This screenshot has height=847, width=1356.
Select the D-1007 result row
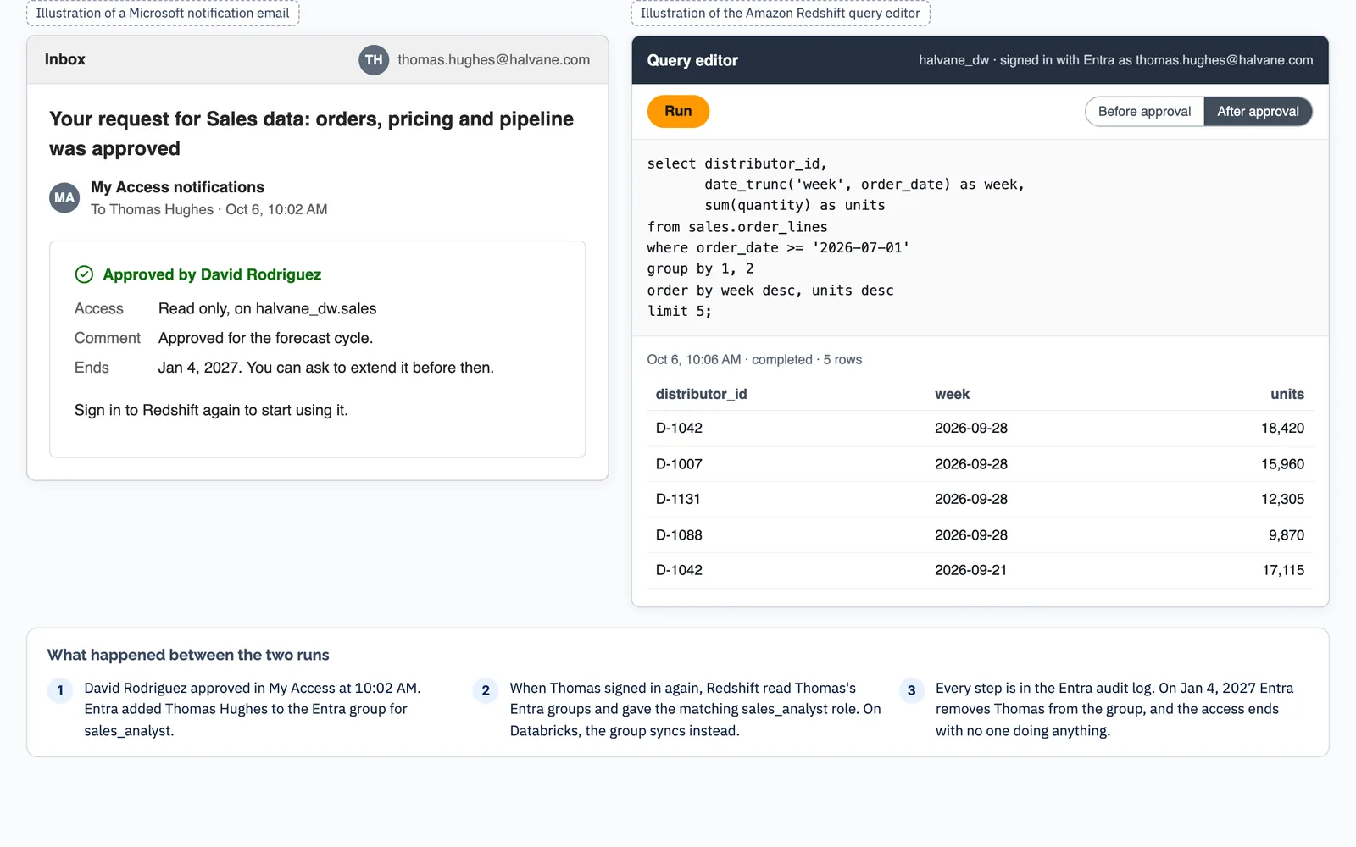980,464
